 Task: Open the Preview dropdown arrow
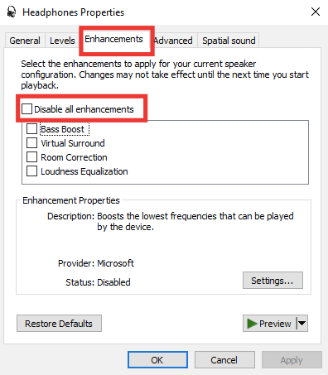click(x=302, y=323)
